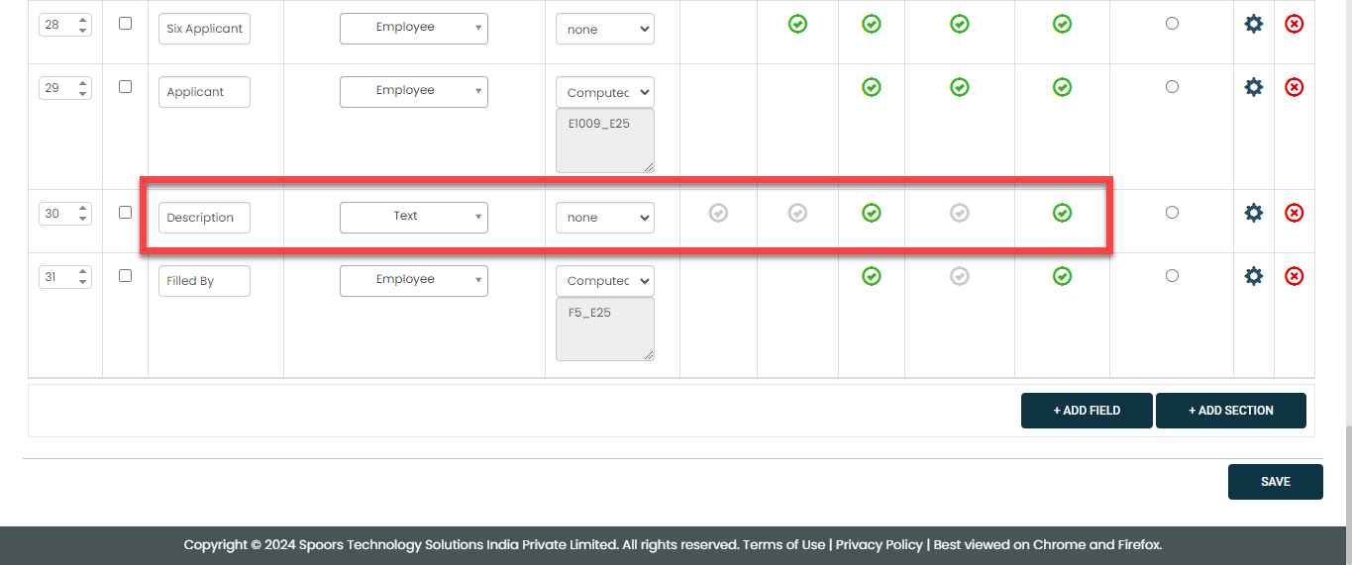Open settings gear for Description field

click(x=1253, y=213)
